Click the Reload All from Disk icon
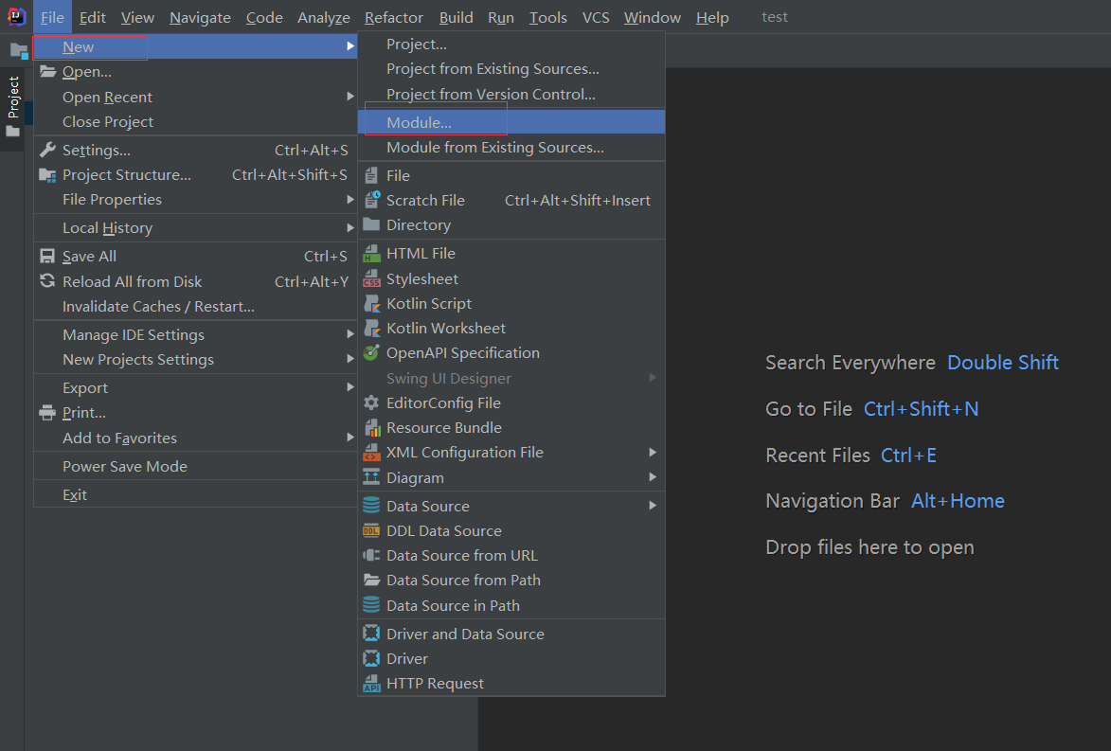Viewport: 1111px width, 751px height. (x=47, y=282)
